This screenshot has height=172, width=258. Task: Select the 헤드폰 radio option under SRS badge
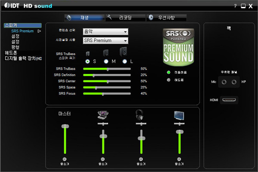coord(169,80)
